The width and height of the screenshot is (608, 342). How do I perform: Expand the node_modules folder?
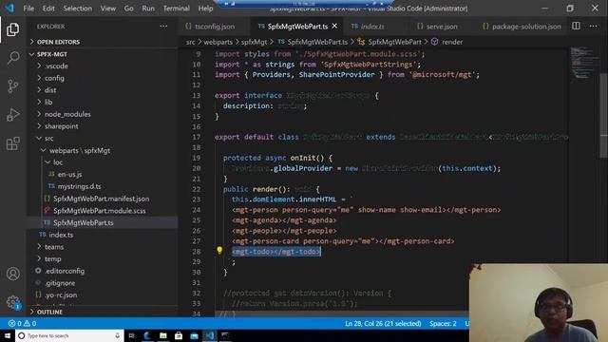(67, 114)
